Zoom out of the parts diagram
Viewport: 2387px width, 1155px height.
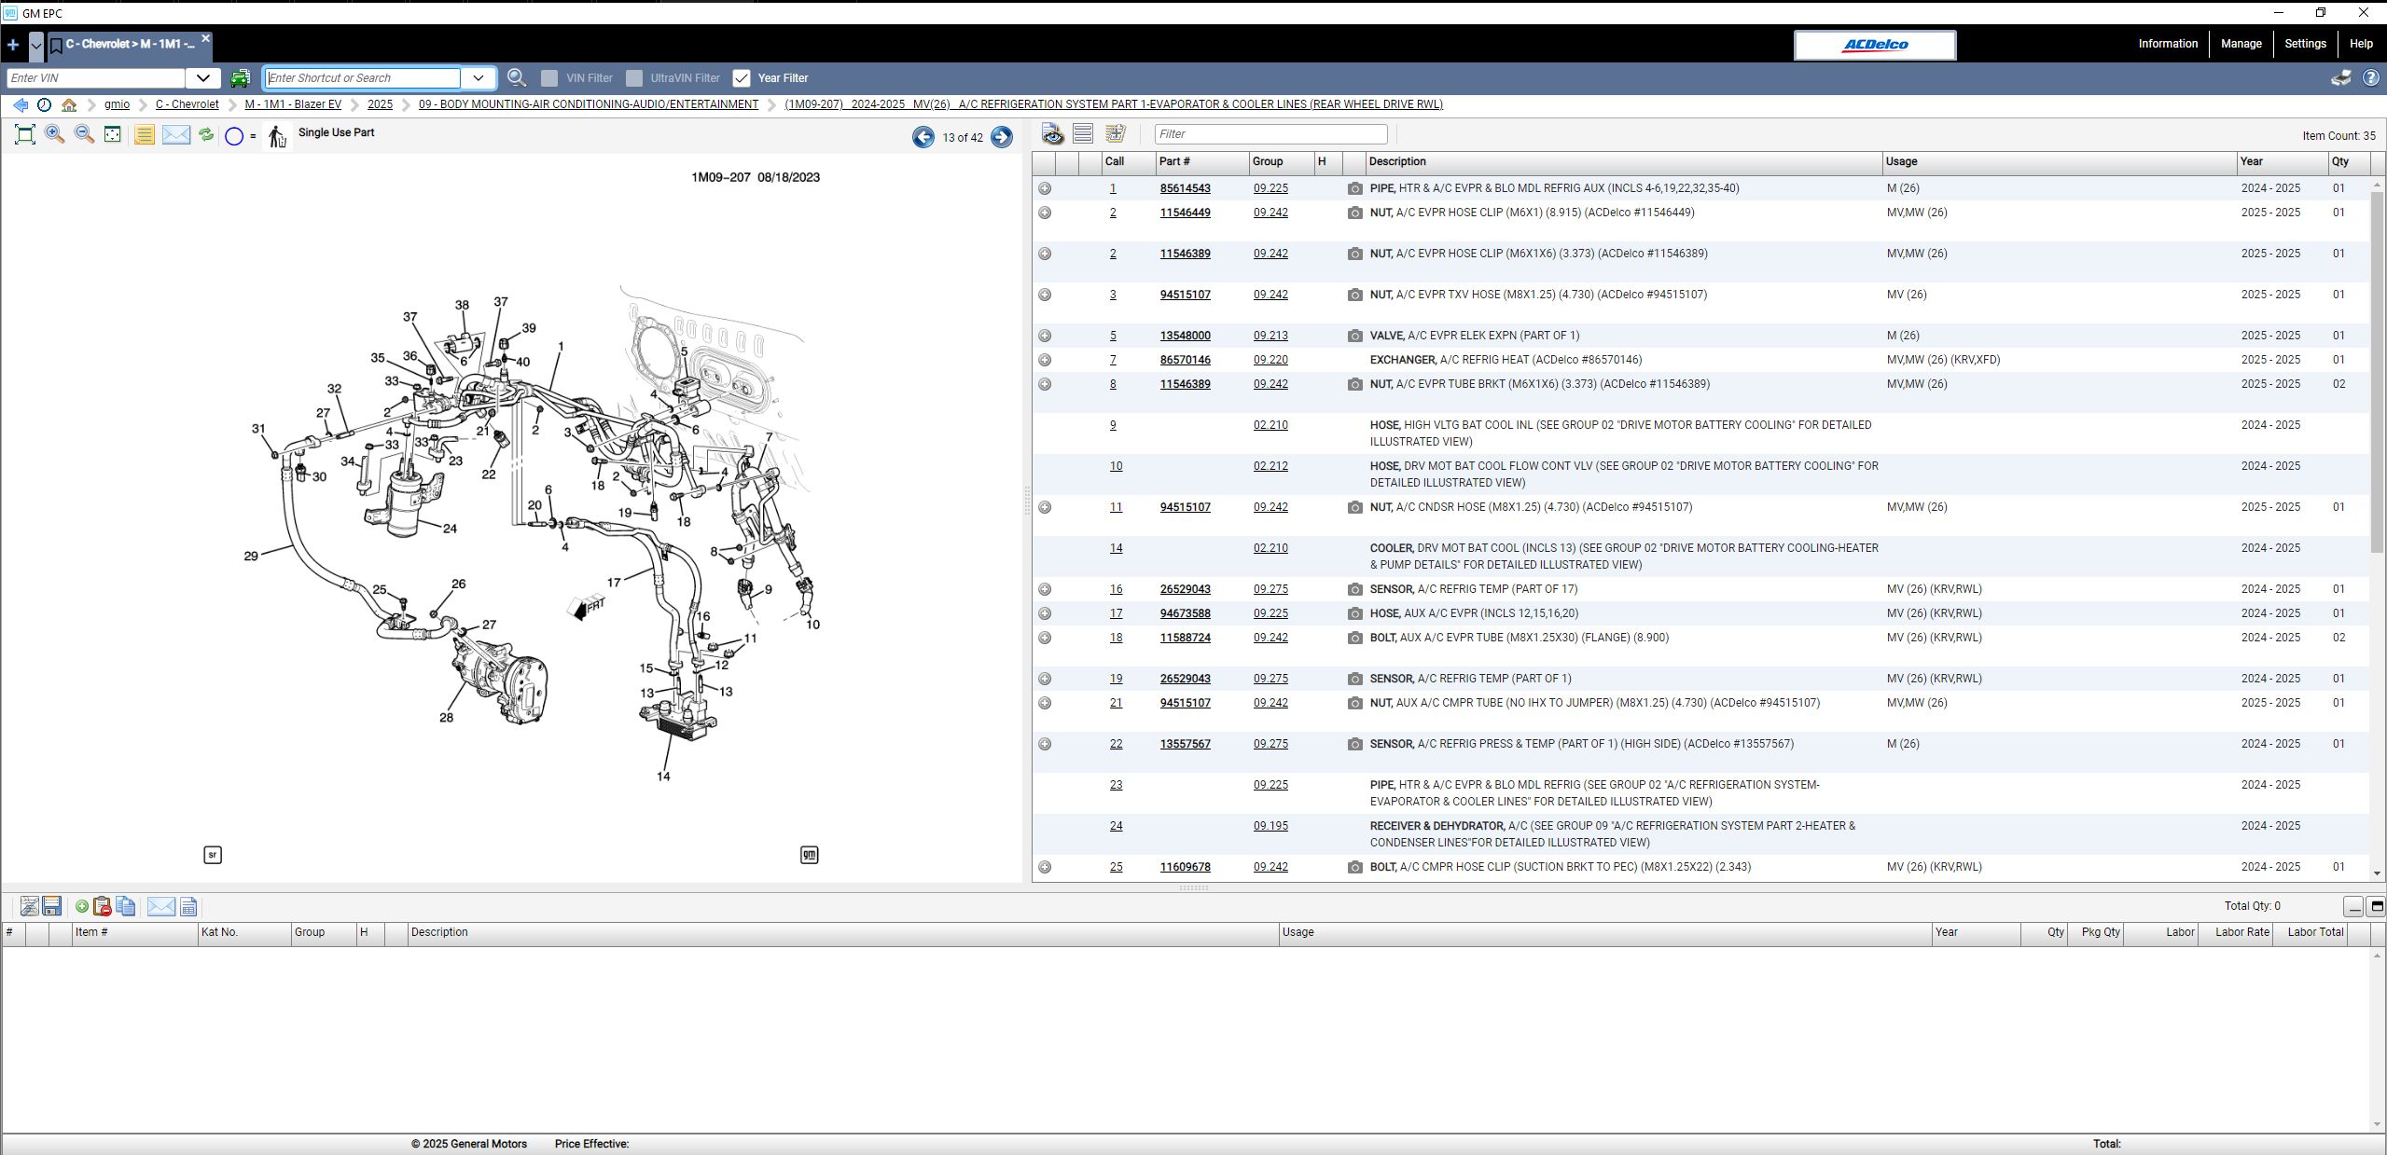84,134
